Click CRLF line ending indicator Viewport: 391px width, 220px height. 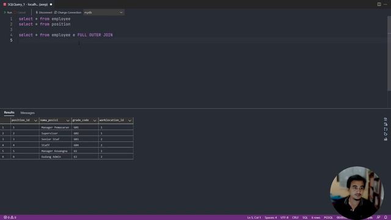coord(295,218)
